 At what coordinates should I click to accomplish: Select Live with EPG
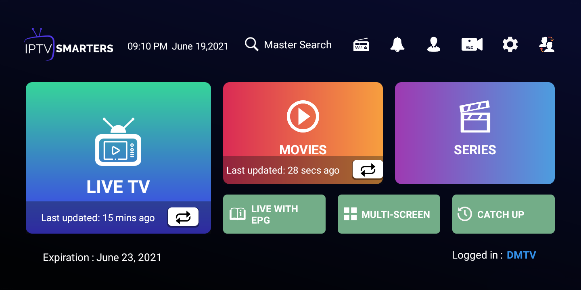274,214
